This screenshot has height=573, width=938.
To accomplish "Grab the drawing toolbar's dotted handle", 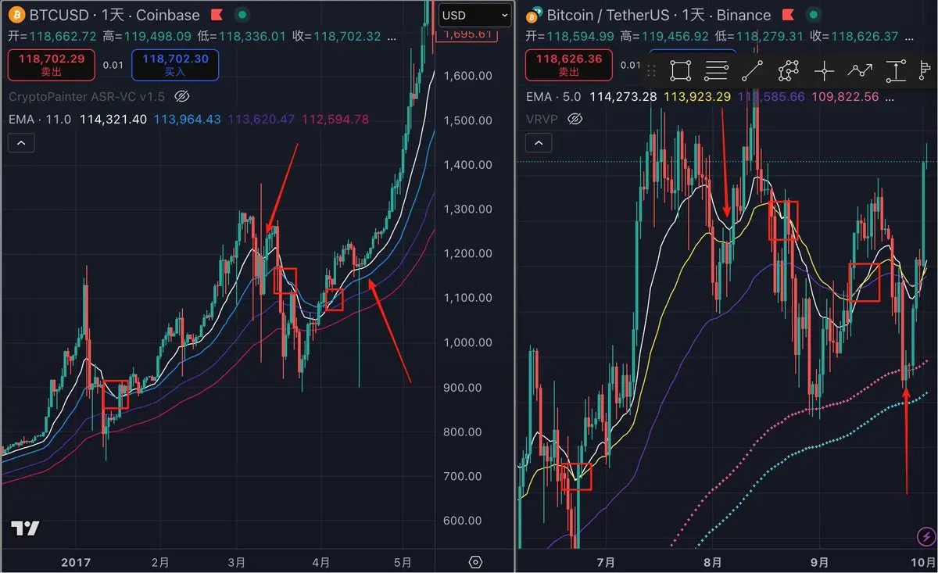I will [x=651, y=71].
